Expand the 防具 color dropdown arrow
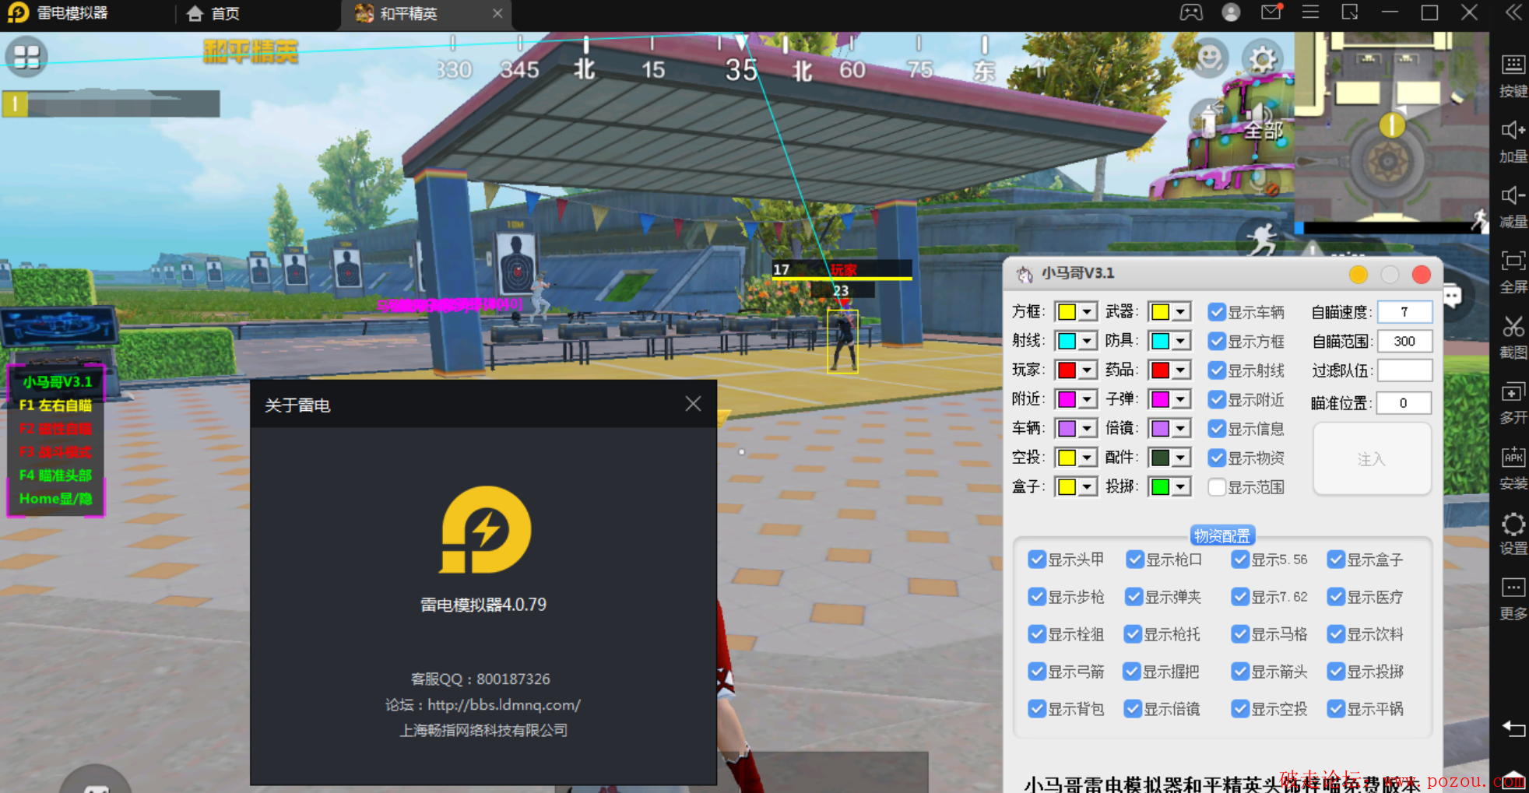The height and width of the screenshot is (793, 1529). (1181, 341)
